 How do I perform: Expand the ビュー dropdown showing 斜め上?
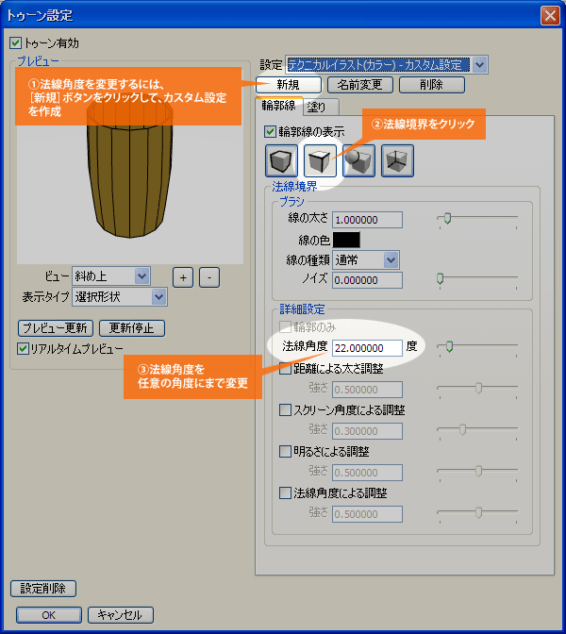click(141, 275)
